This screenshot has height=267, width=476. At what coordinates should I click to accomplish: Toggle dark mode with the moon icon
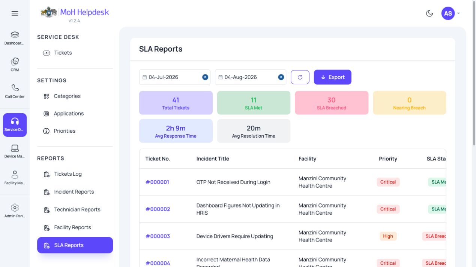429,13
